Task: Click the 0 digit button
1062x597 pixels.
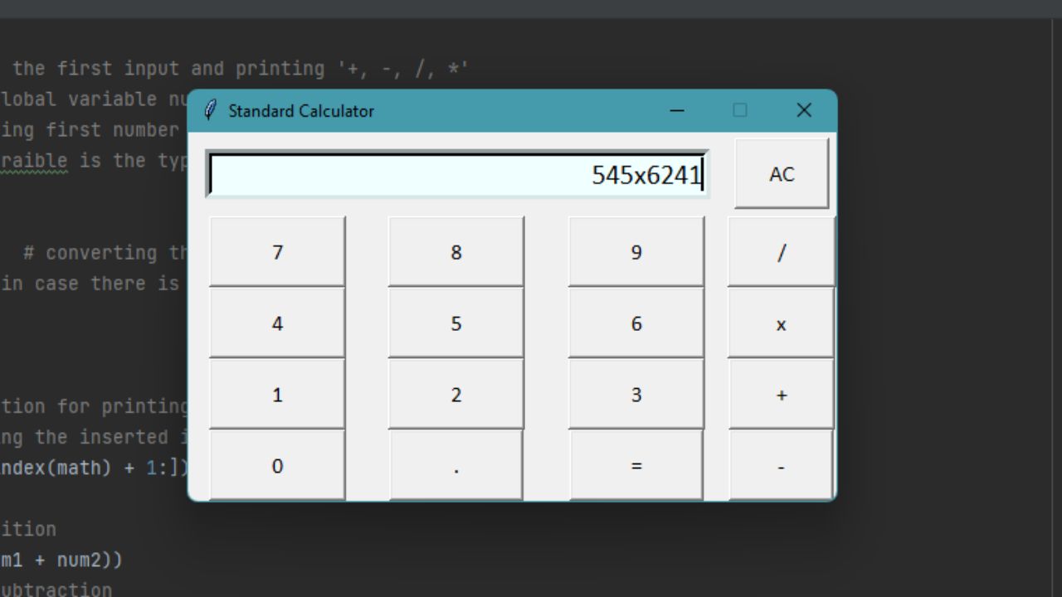Action: (x=277, y=465)
